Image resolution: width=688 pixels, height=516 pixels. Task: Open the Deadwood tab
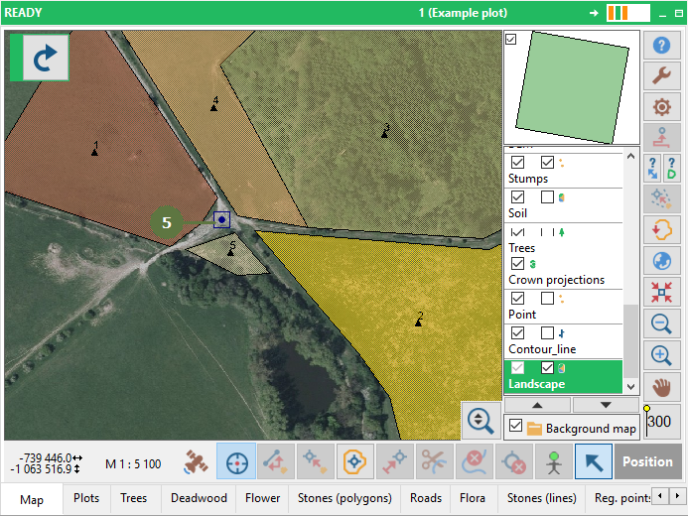click(199, 498)
